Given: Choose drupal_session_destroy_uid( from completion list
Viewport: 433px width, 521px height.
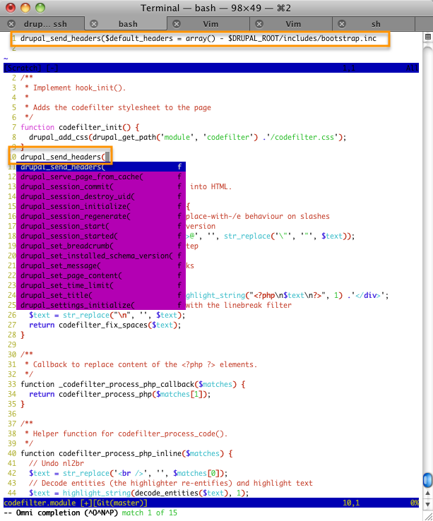Looking at the screenshot, I should [x=101, y=196].
